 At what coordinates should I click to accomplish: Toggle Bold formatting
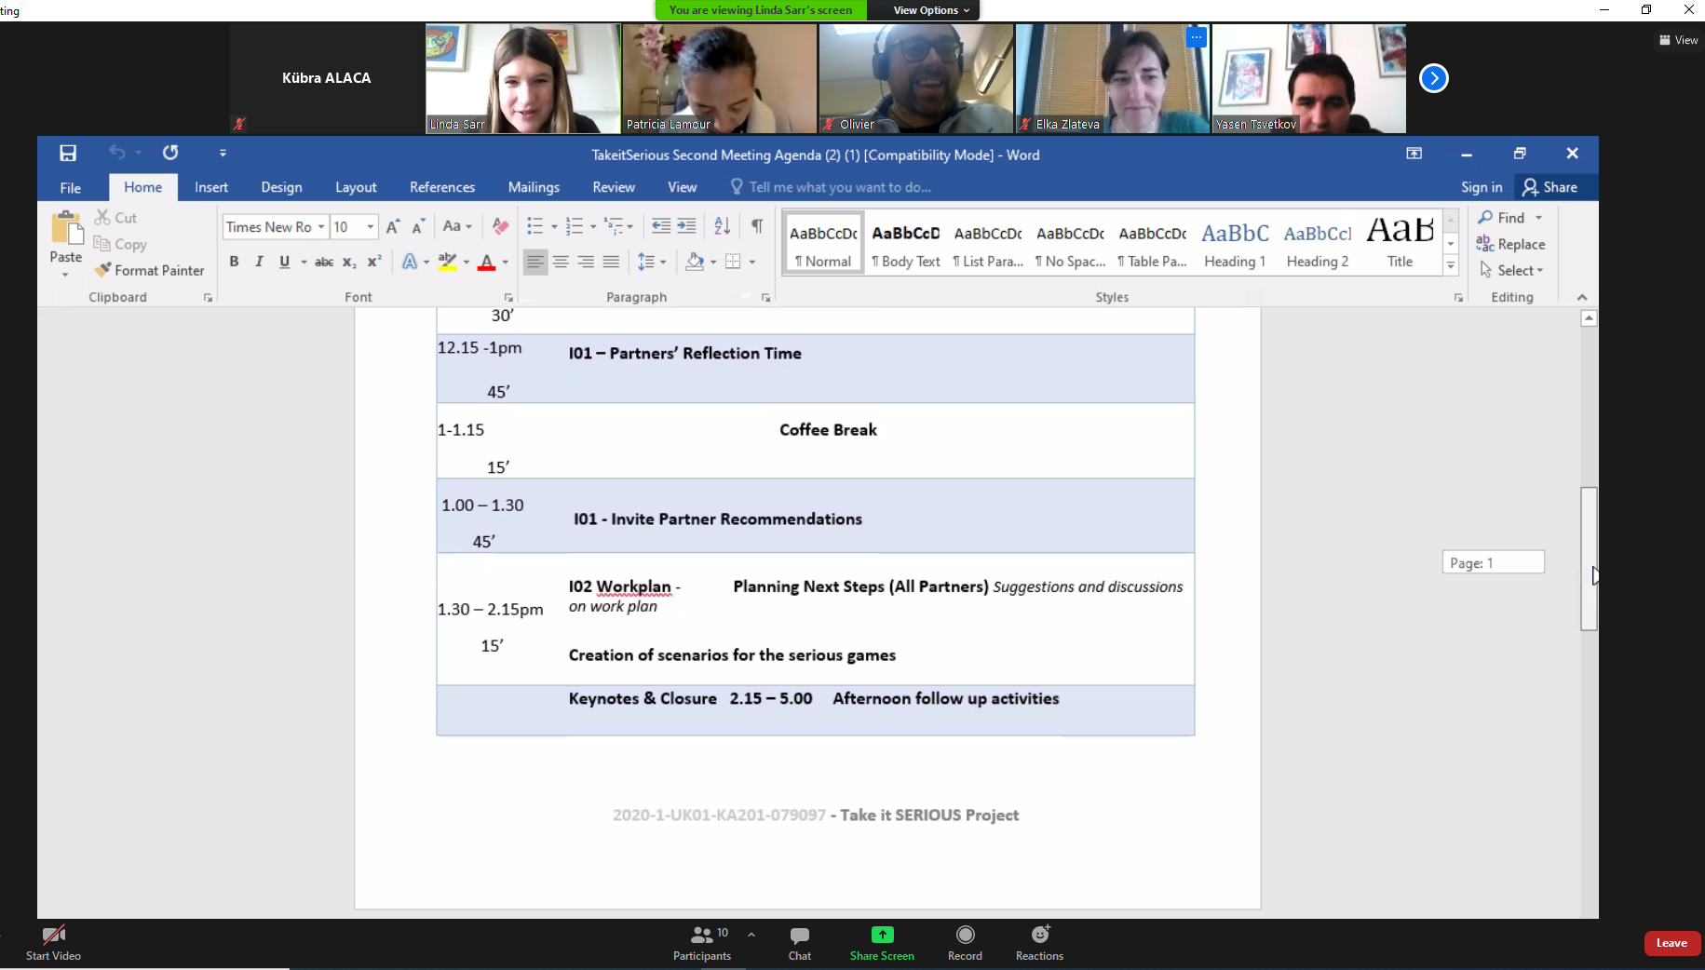click(x=234, y=263)
